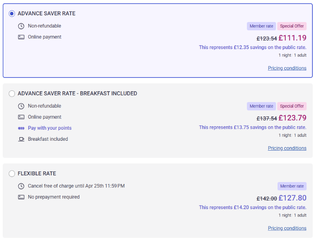
Task: Open Pricing conditions for Advance Saver Rate
Action: pyautogui.click(x=287, y=68)
